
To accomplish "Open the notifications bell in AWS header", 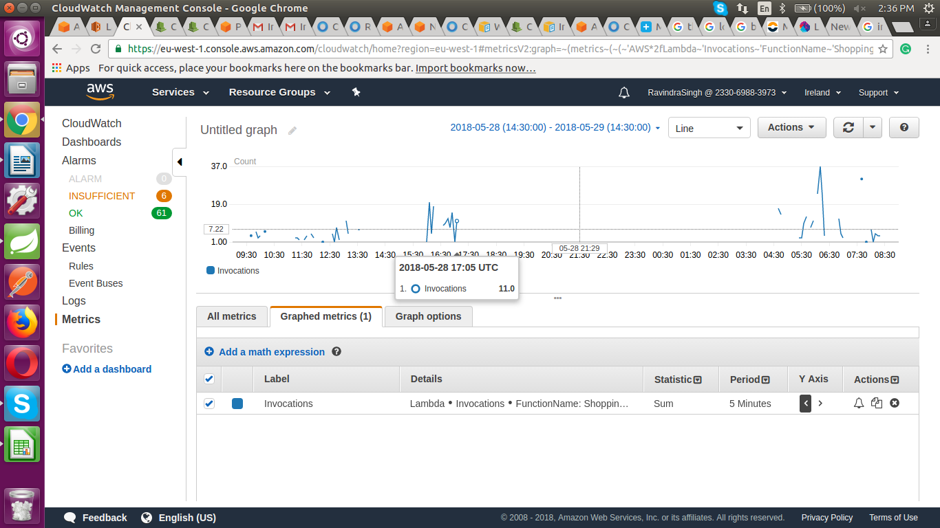I will (624, 93).
